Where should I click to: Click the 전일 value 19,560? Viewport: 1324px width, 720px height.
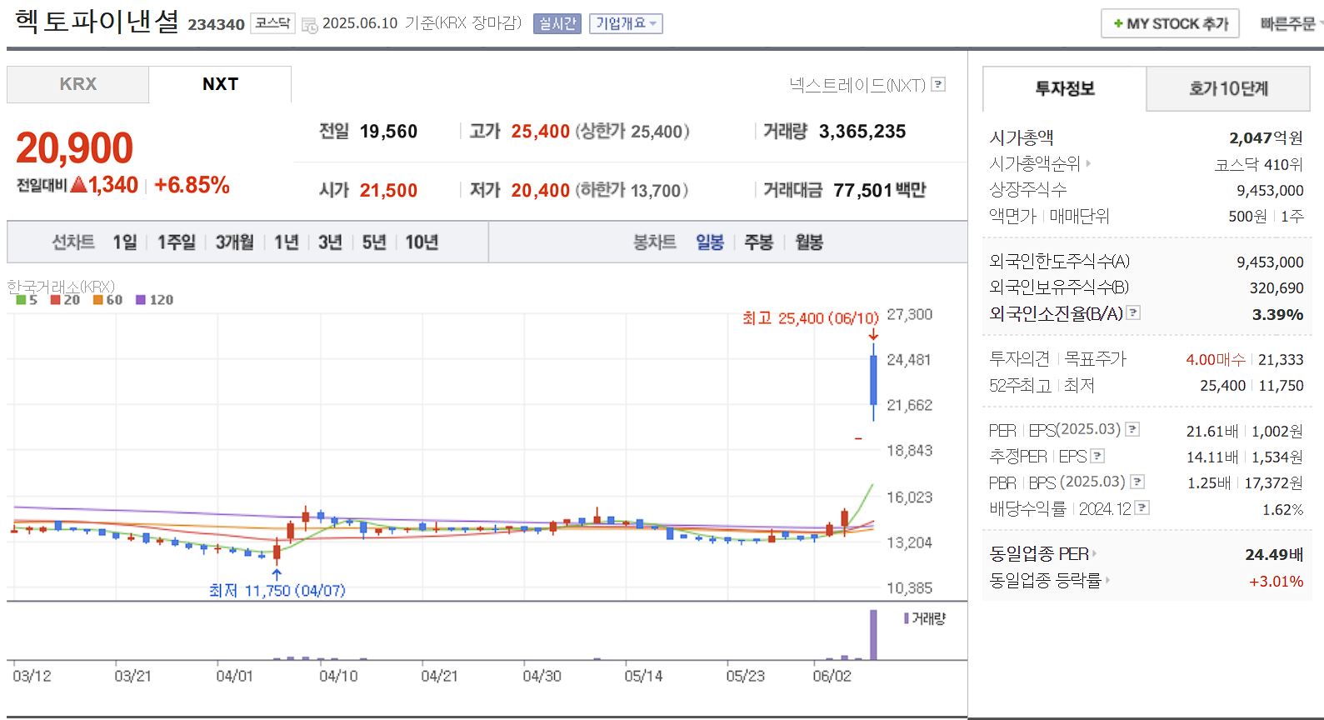388,132
